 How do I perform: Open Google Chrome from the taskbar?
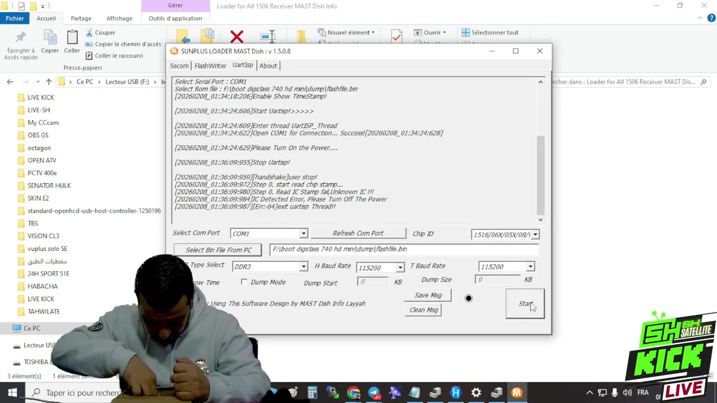click(353, 393)
